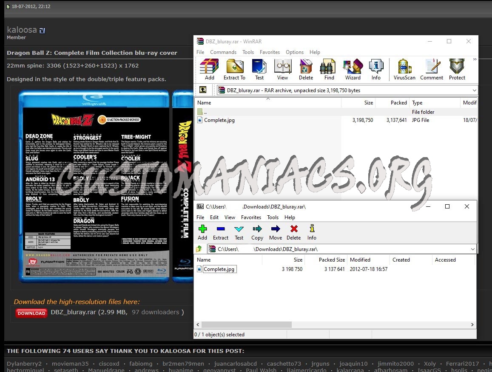Open Ferrari2017's profile link

[463, 364]
